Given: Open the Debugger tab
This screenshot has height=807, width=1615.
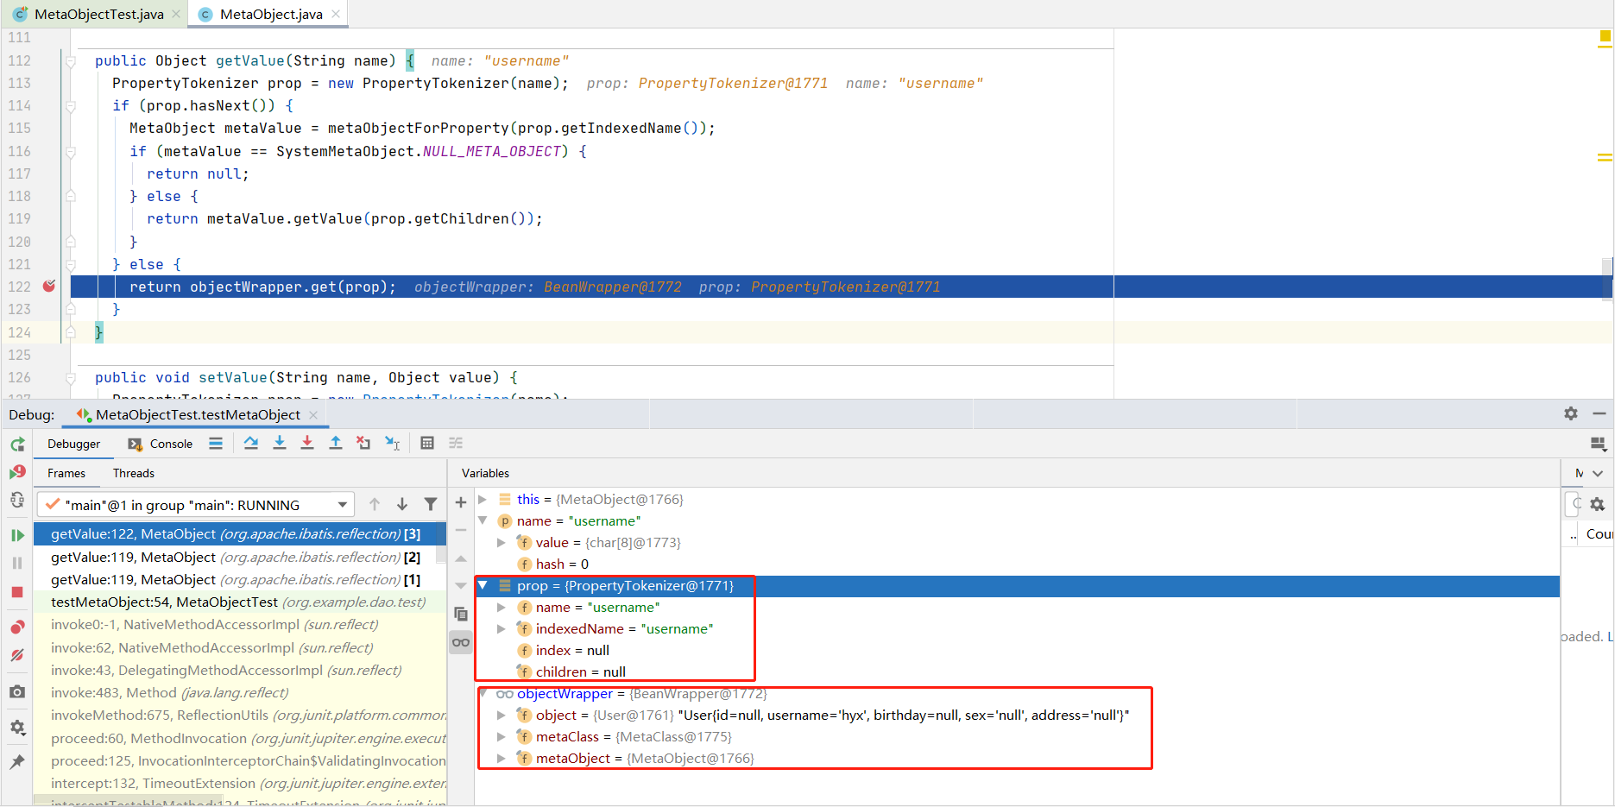Looking at the screenshot, I should (73, 444).
